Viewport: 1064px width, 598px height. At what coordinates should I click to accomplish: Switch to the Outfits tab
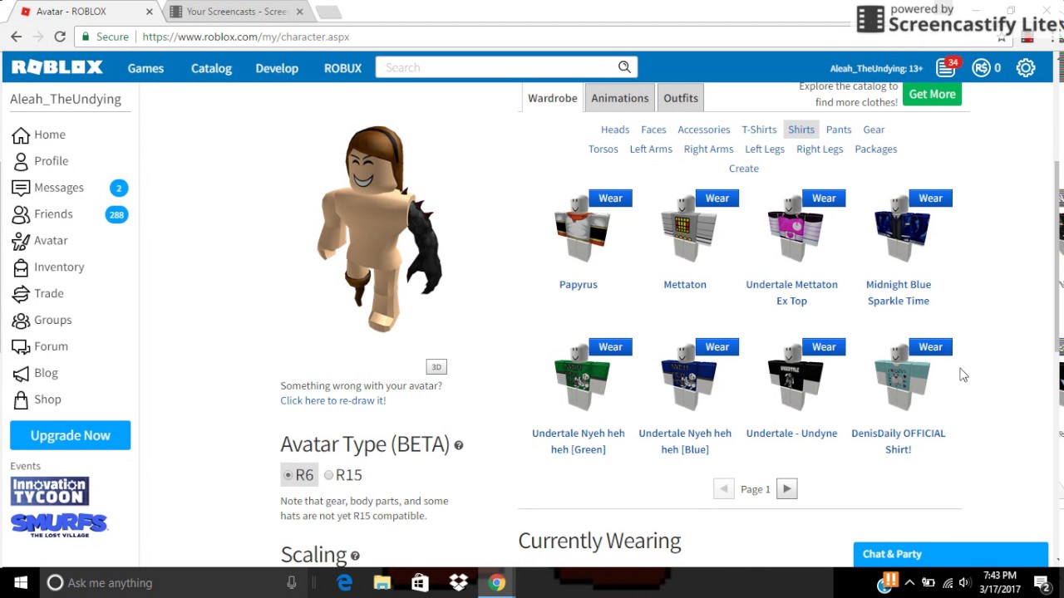click(681, 98)
